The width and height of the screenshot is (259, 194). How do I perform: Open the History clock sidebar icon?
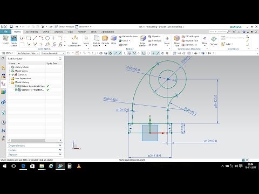point(3,122)
